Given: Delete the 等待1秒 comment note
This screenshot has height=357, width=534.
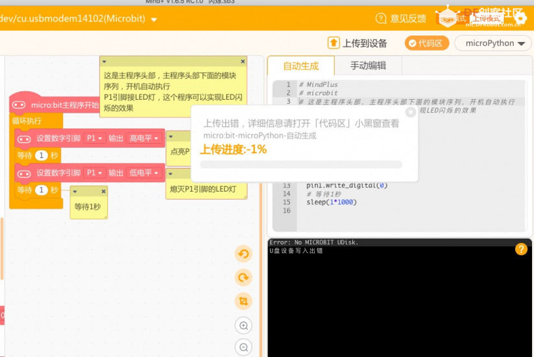Looking at the screenshot, I should [x=104, y=191].
